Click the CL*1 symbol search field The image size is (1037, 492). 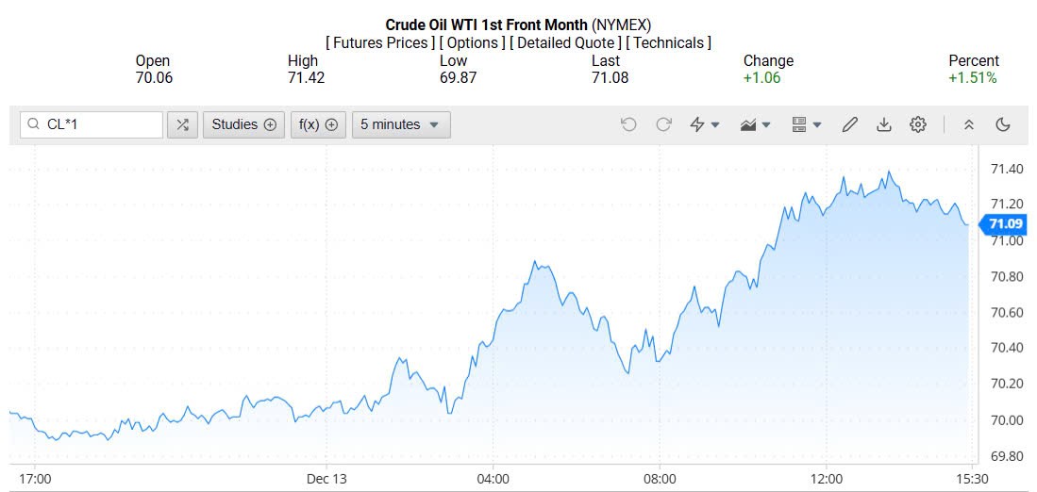(x=101, y=124)
